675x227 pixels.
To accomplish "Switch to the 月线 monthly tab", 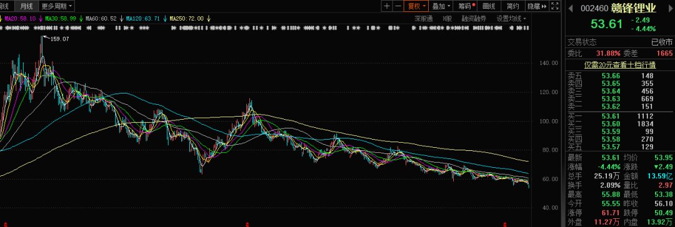I will [x=26, y=6].
